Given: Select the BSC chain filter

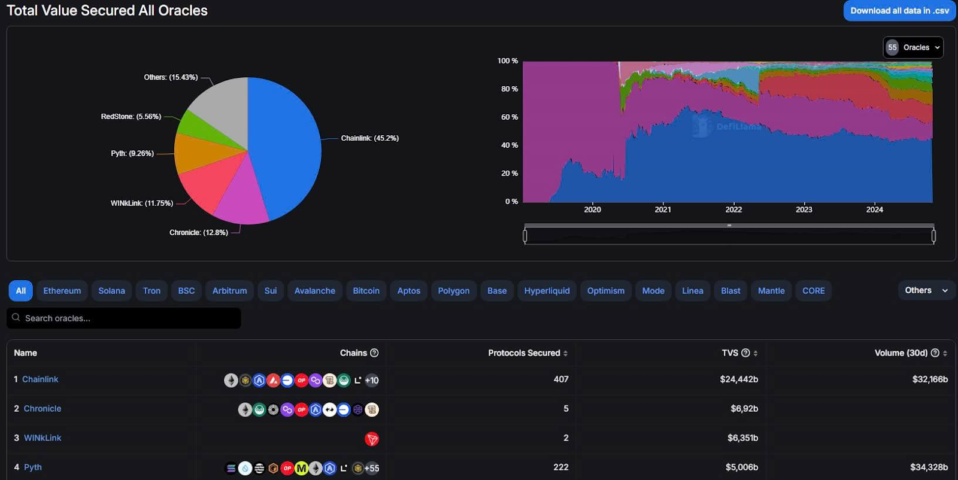Looking at the screenshot, I should click(x=186, y=291).
